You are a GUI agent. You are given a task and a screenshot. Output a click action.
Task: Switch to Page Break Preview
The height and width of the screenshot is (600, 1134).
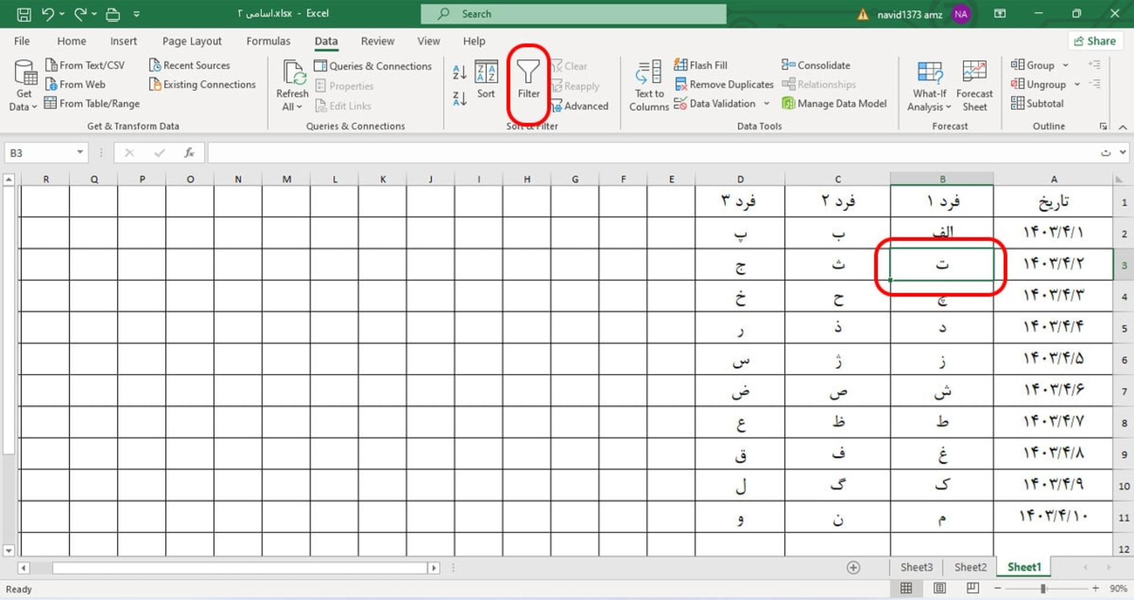click(973, 588)
